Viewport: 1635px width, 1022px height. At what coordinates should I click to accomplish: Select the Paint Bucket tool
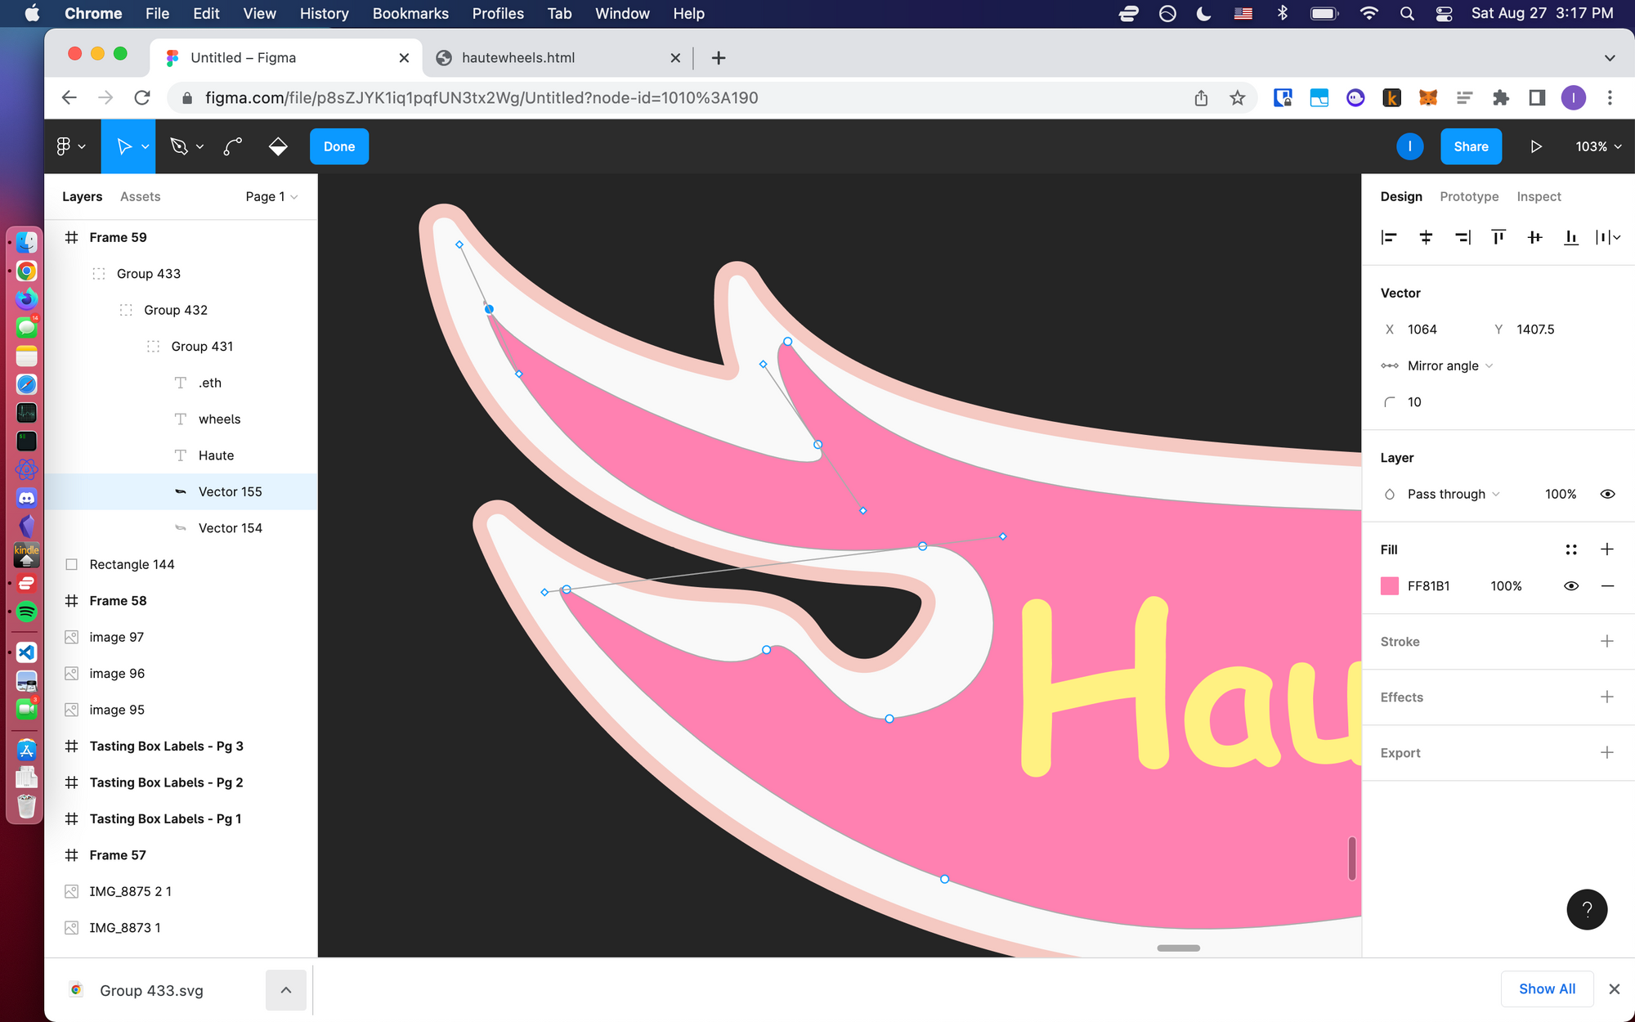278,146
